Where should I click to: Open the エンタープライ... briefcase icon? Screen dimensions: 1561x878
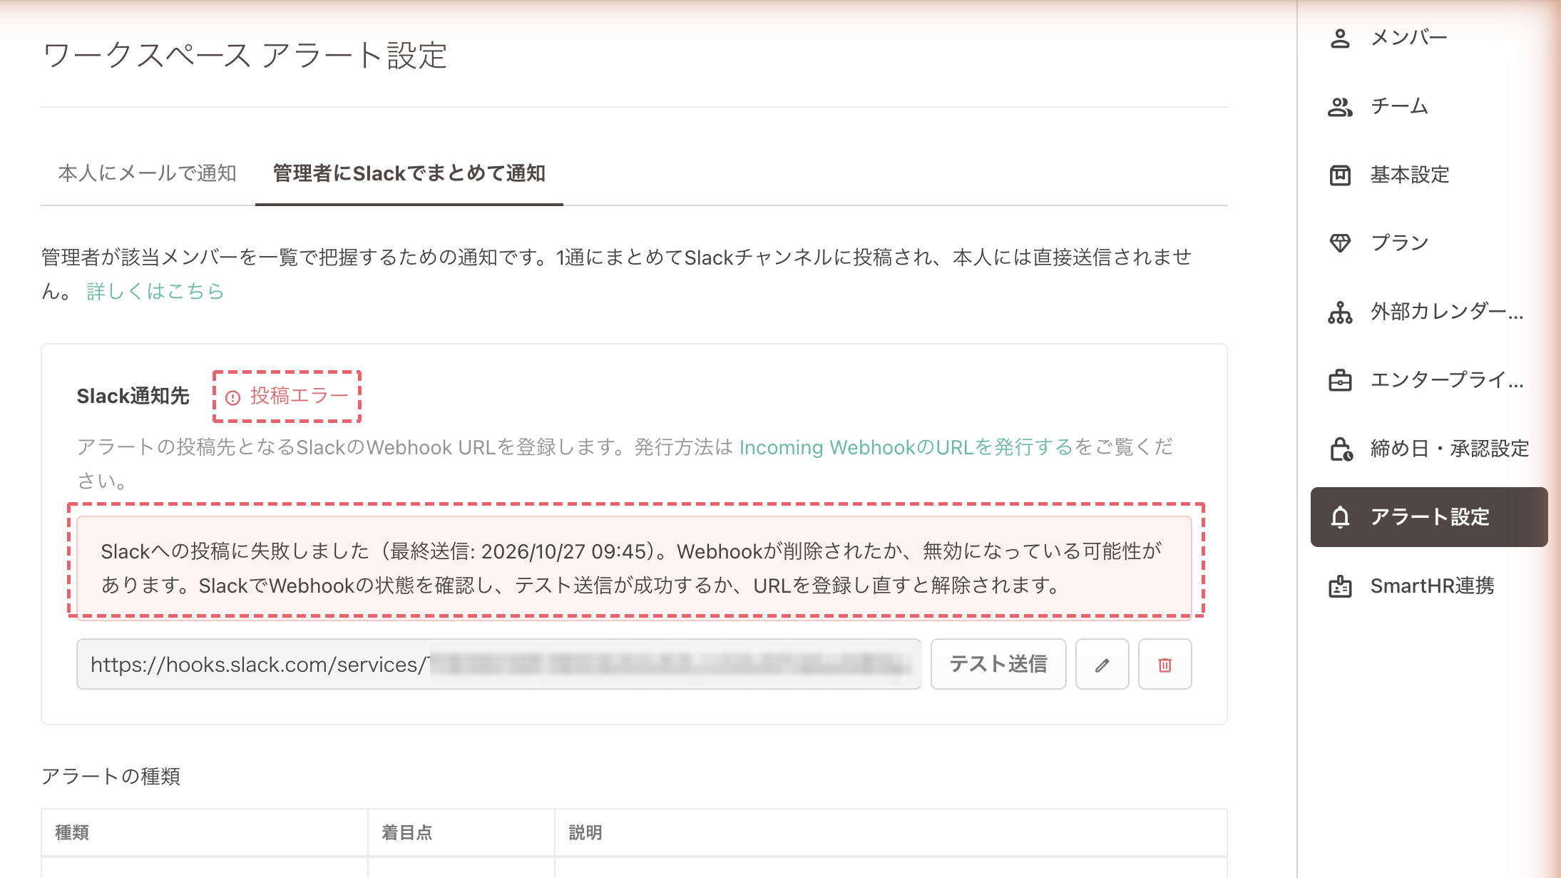point(1340,380)
